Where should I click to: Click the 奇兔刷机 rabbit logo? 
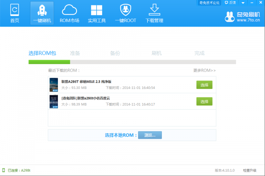coord(230,17)
